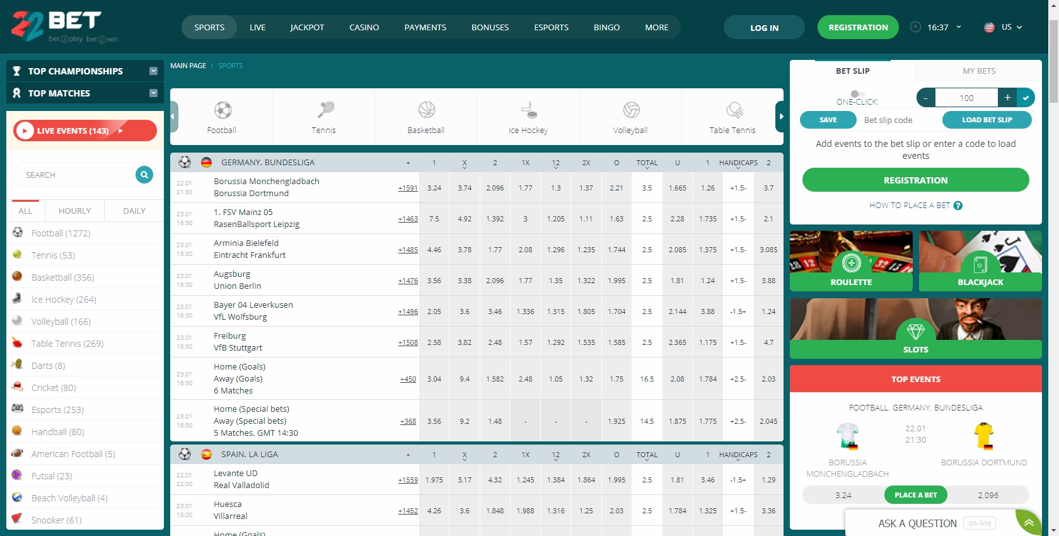Click the PLACE A BET button
1059x536 pixels.
[x=916, y=495]
